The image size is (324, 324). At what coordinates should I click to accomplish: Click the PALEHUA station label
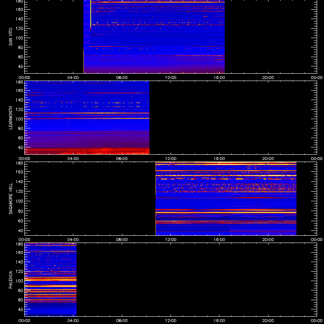[x=11, y=279]
